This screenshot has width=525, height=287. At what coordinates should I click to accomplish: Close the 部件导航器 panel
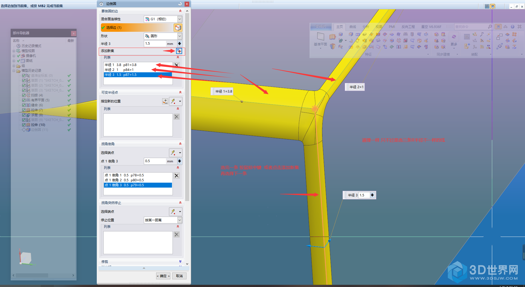pyautogui.click(x=74, y=33)
